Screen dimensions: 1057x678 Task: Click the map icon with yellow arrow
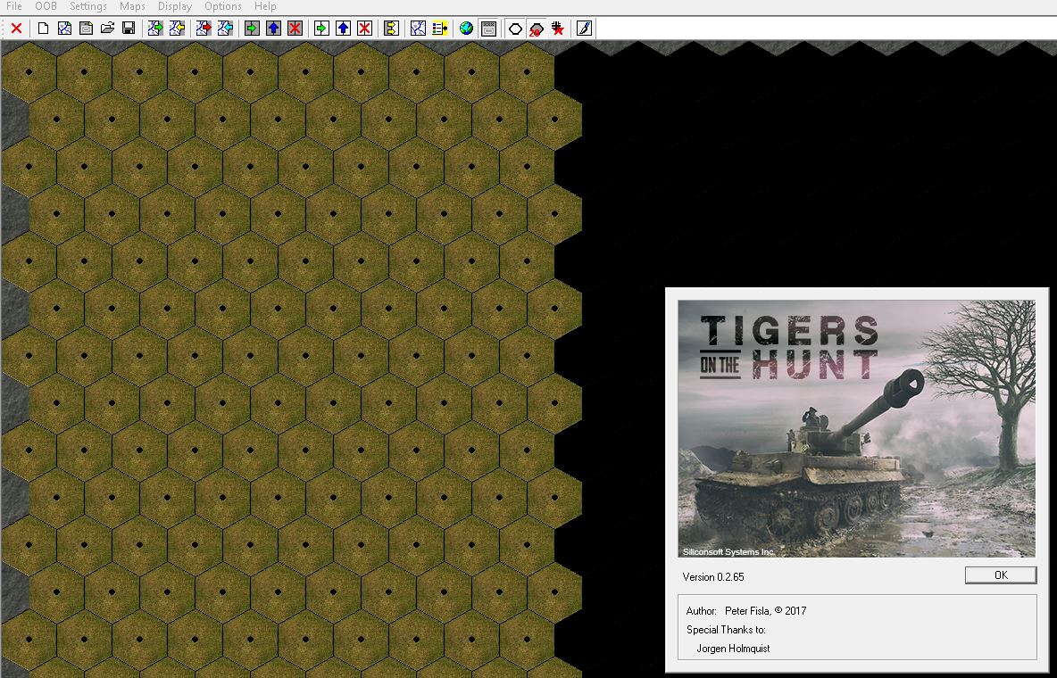coord(178,29)
